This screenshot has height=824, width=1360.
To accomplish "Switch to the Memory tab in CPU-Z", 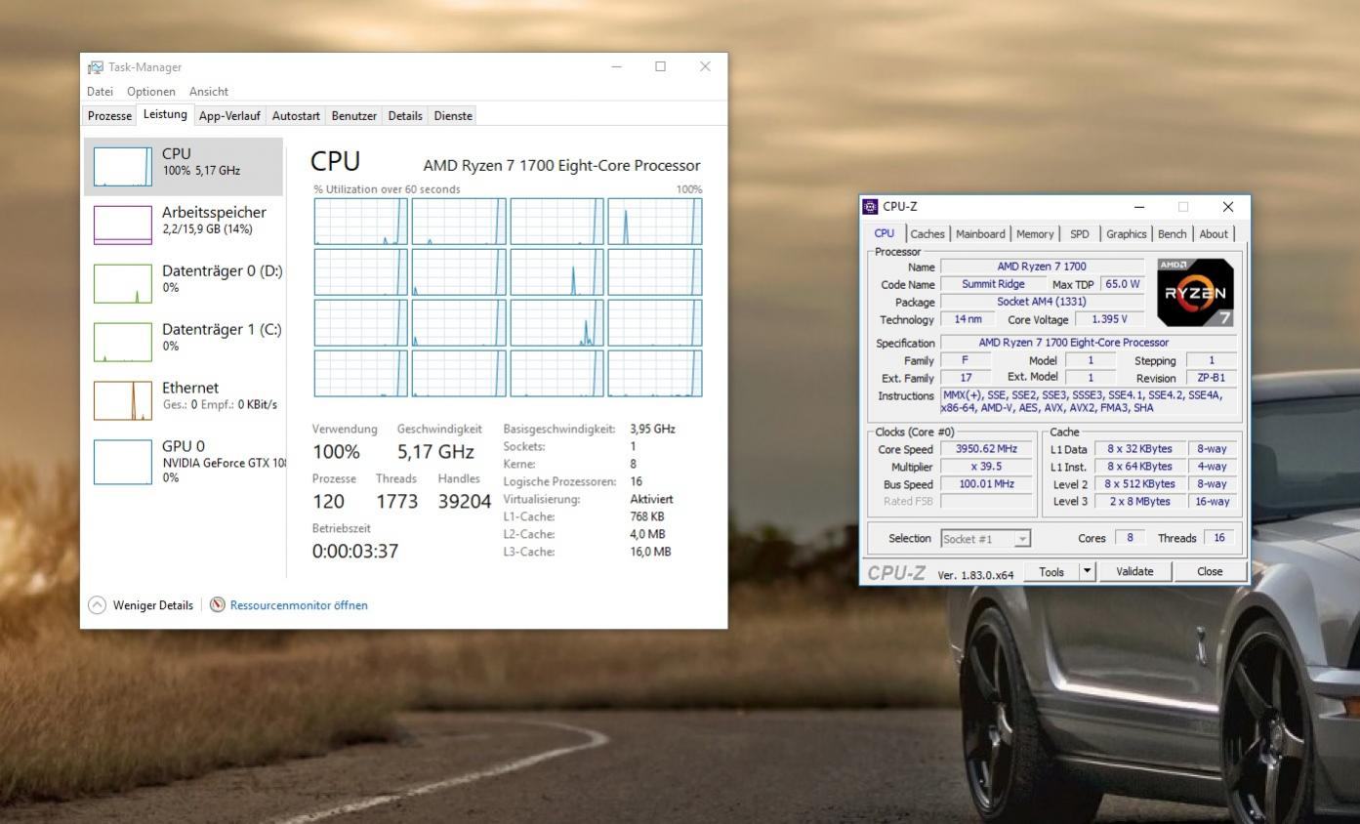I will click(1035, 234).
